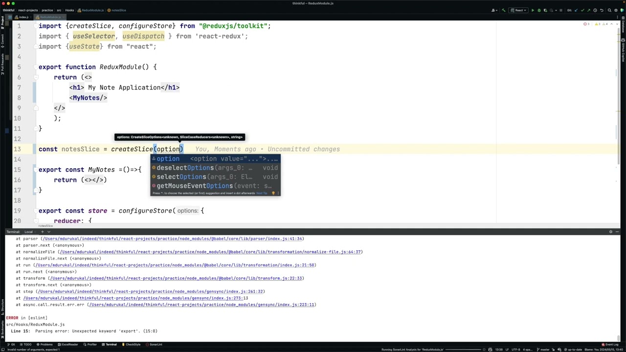Open the SonarLint tool window tab
Screen dimensions: 626x352
tap(154, 345)
